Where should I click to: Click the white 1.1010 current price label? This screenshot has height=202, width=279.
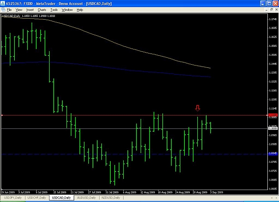click(x=273, y=128)
